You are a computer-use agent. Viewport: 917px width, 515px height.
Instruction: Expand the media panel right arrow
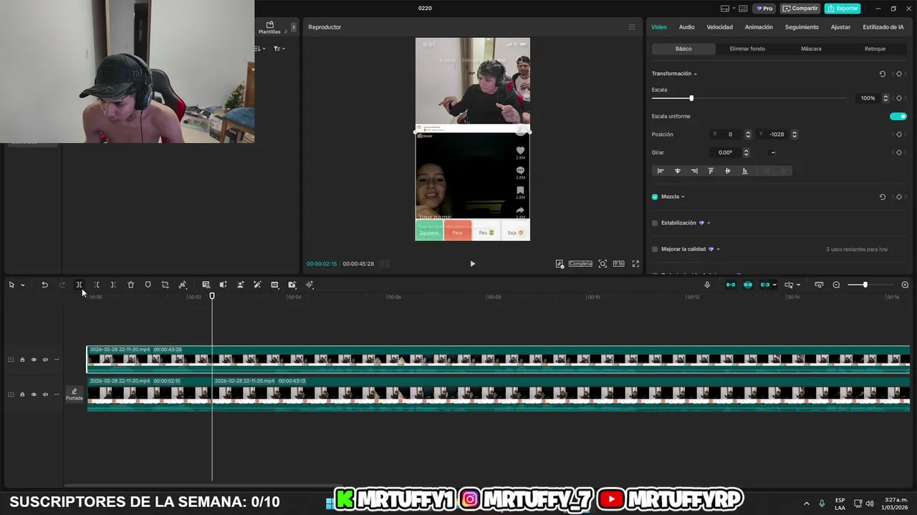[x=293, y=27]
